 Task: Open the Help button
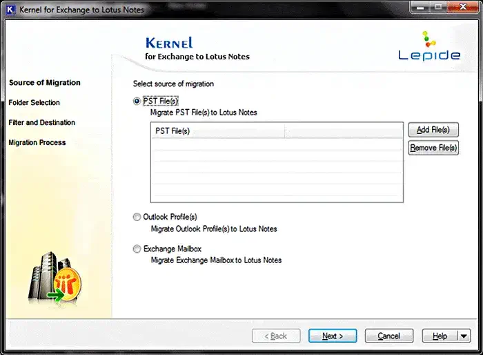pos(440,336)
